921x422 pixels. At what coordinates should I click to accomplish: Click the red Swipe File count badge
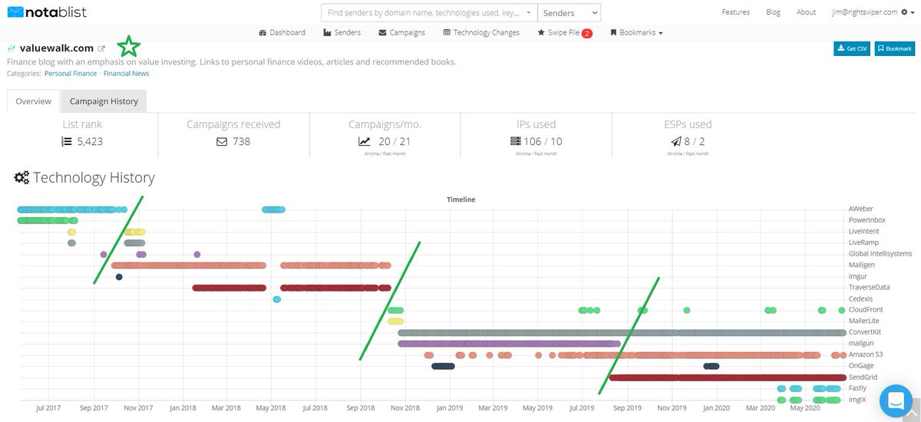(587, 33)
